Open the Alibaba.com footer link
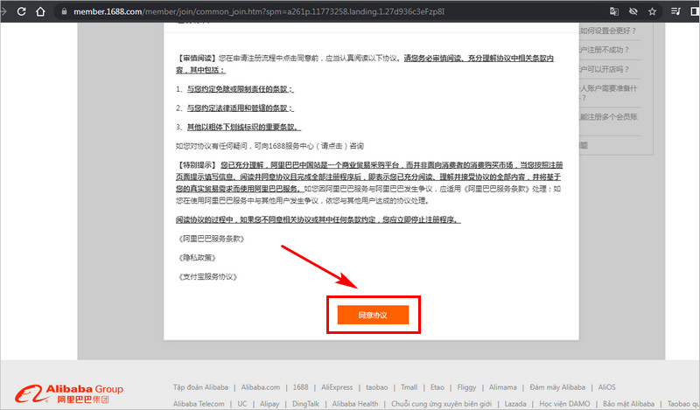This screenshot has width=700, height=410. coord(260,387)
